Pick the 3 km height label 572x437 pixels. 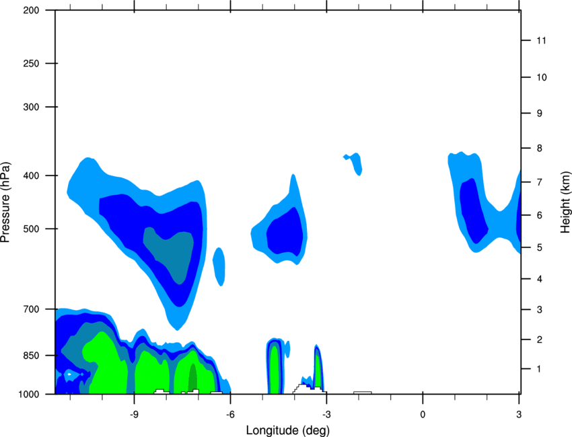click(x=540, y=310)
